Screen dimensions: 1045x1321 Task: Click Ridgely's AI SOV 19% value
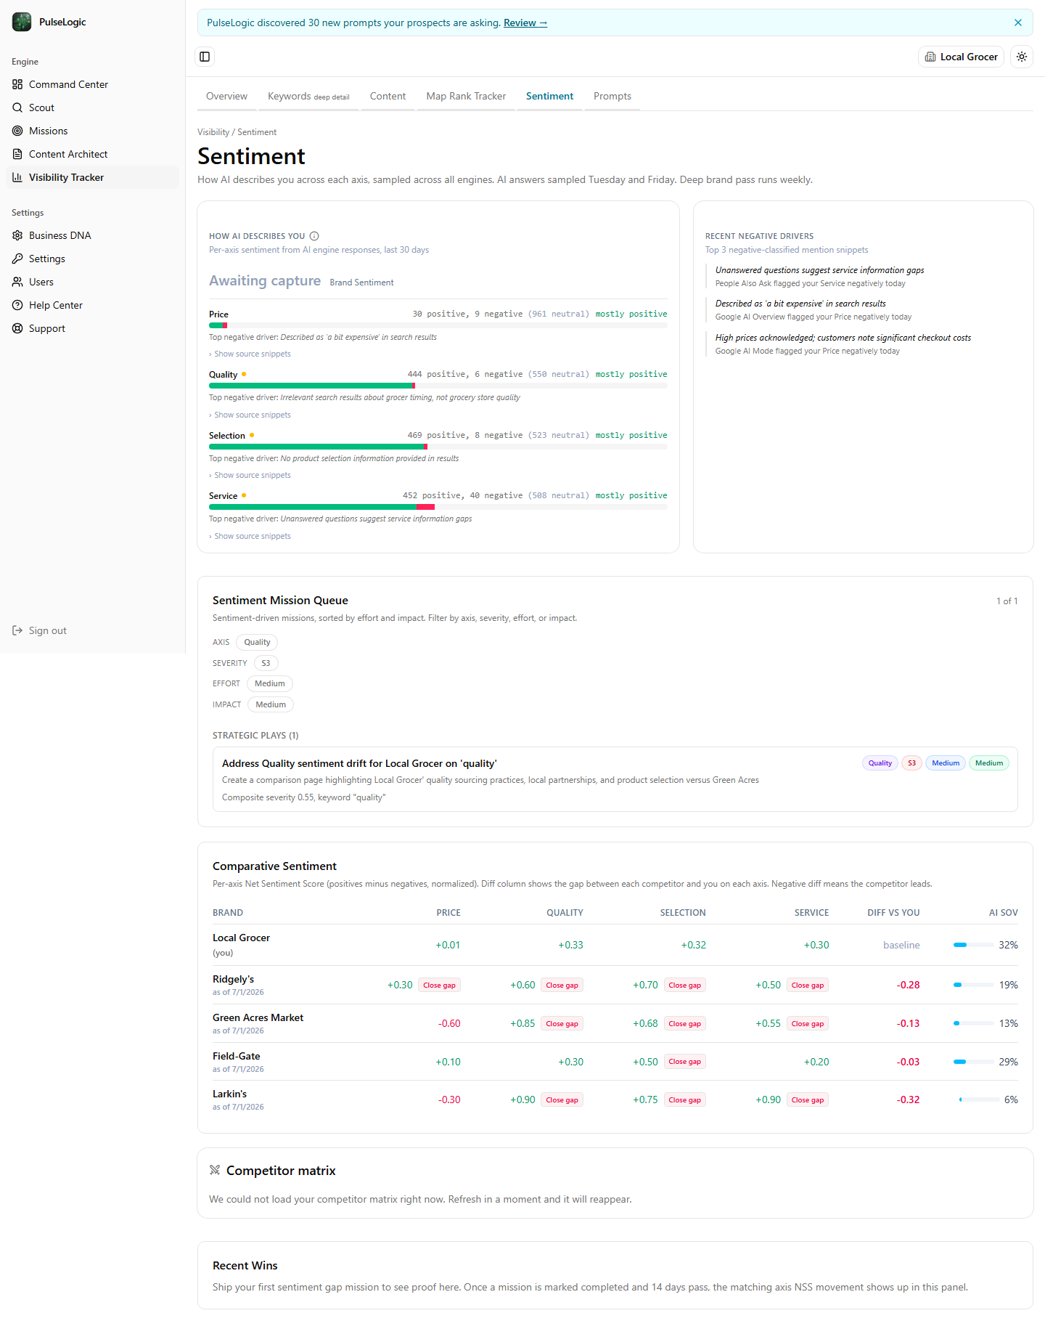[x=1009, y=985]
